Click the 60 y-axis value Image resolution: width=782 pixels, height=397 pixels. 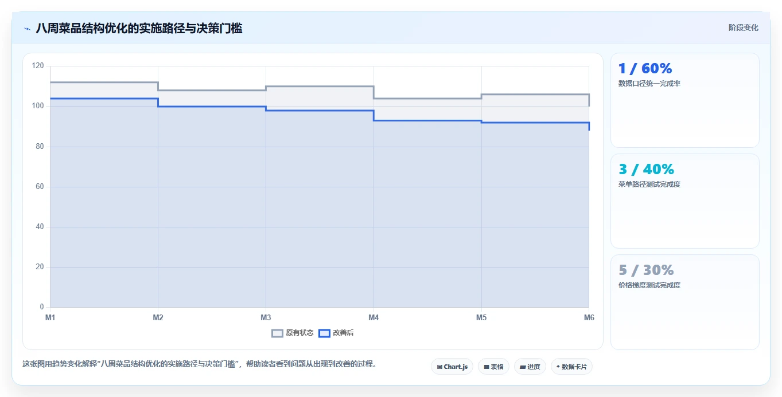click(40, 187)
